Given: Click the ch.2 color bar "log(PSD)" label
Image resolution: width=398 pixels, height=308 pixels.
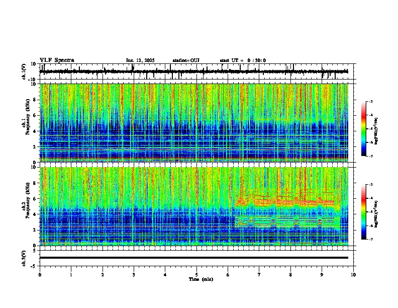Looking at the screenshot, I should click(x=376, y=214).
